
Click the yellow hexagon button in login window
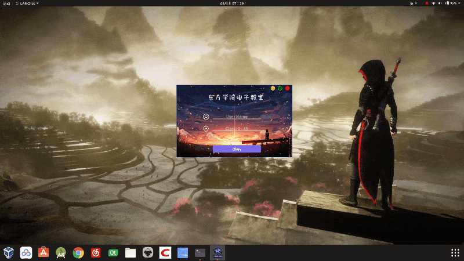tap(273, 88)
